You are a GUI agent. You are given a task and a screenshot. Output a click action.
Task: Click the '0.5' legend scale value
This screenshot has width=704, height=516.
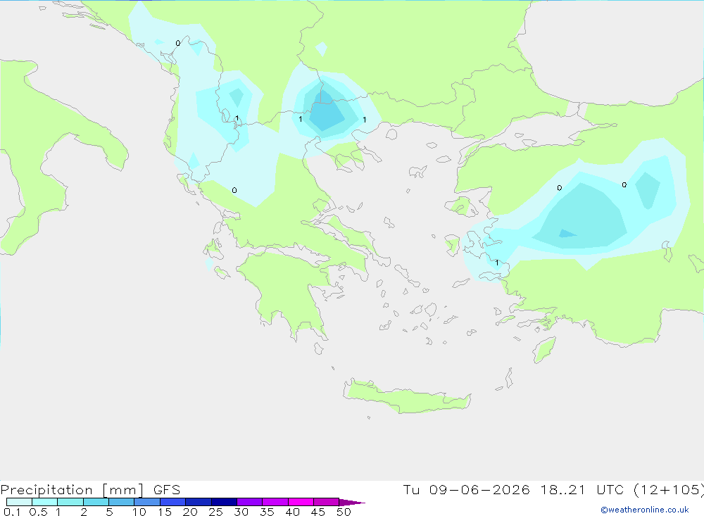pos(38,512)
